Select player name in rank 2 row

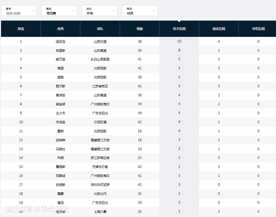tap(61, 50)
